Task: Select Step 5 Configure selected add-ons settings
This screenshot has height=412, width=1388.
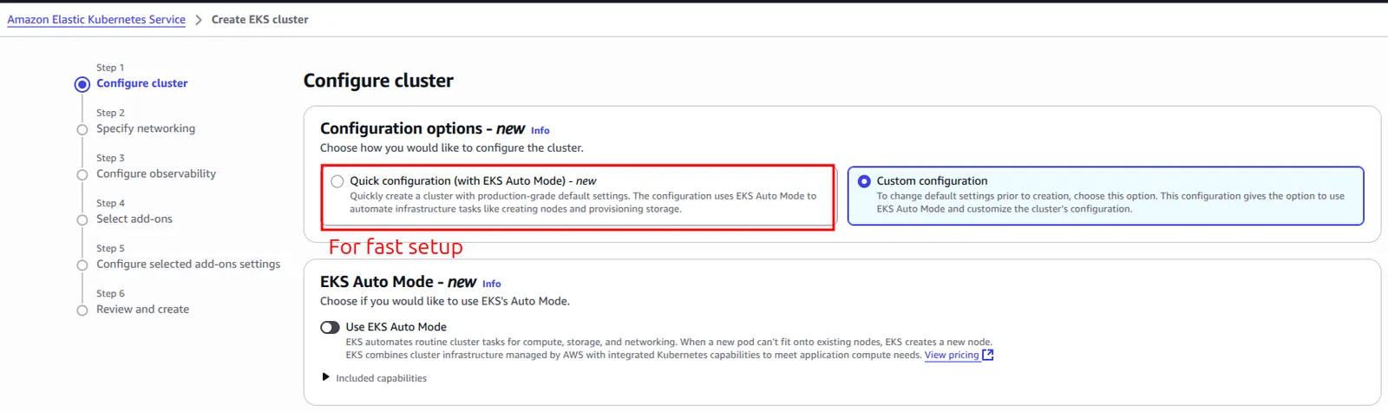Action: 188,264
